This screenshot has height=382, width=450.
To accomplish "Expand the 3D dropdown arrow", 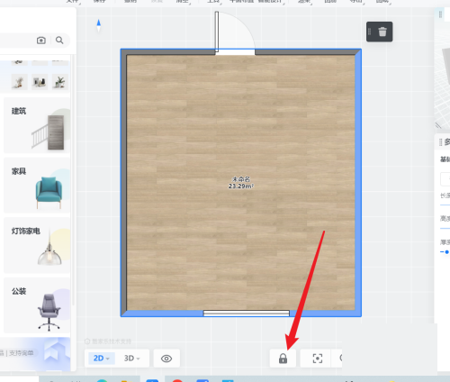I will point(139,359).
